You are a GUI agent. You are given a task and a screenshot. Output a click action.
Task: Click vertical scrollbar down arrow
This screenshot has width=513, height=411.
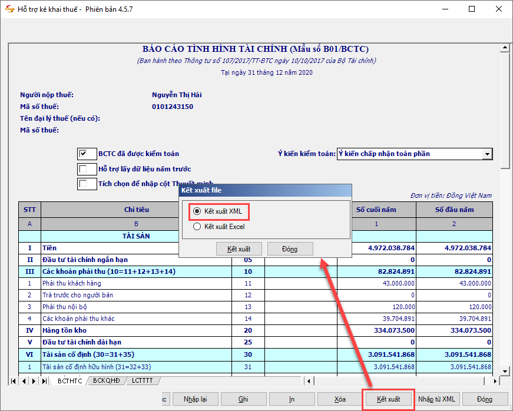click(504, 371)
